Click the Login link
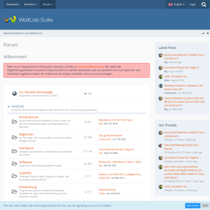 click(193, 4)
